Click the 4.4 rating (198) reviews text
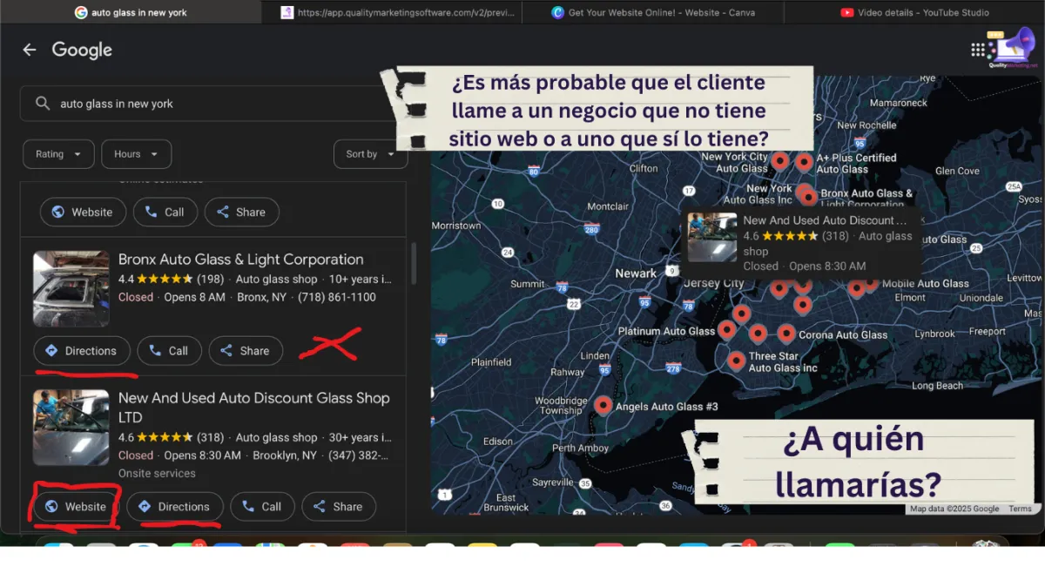 point(172,280)
